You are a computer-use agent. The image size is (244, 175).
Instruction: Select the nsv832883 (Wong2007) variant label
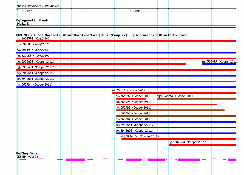tap(33, 44)
